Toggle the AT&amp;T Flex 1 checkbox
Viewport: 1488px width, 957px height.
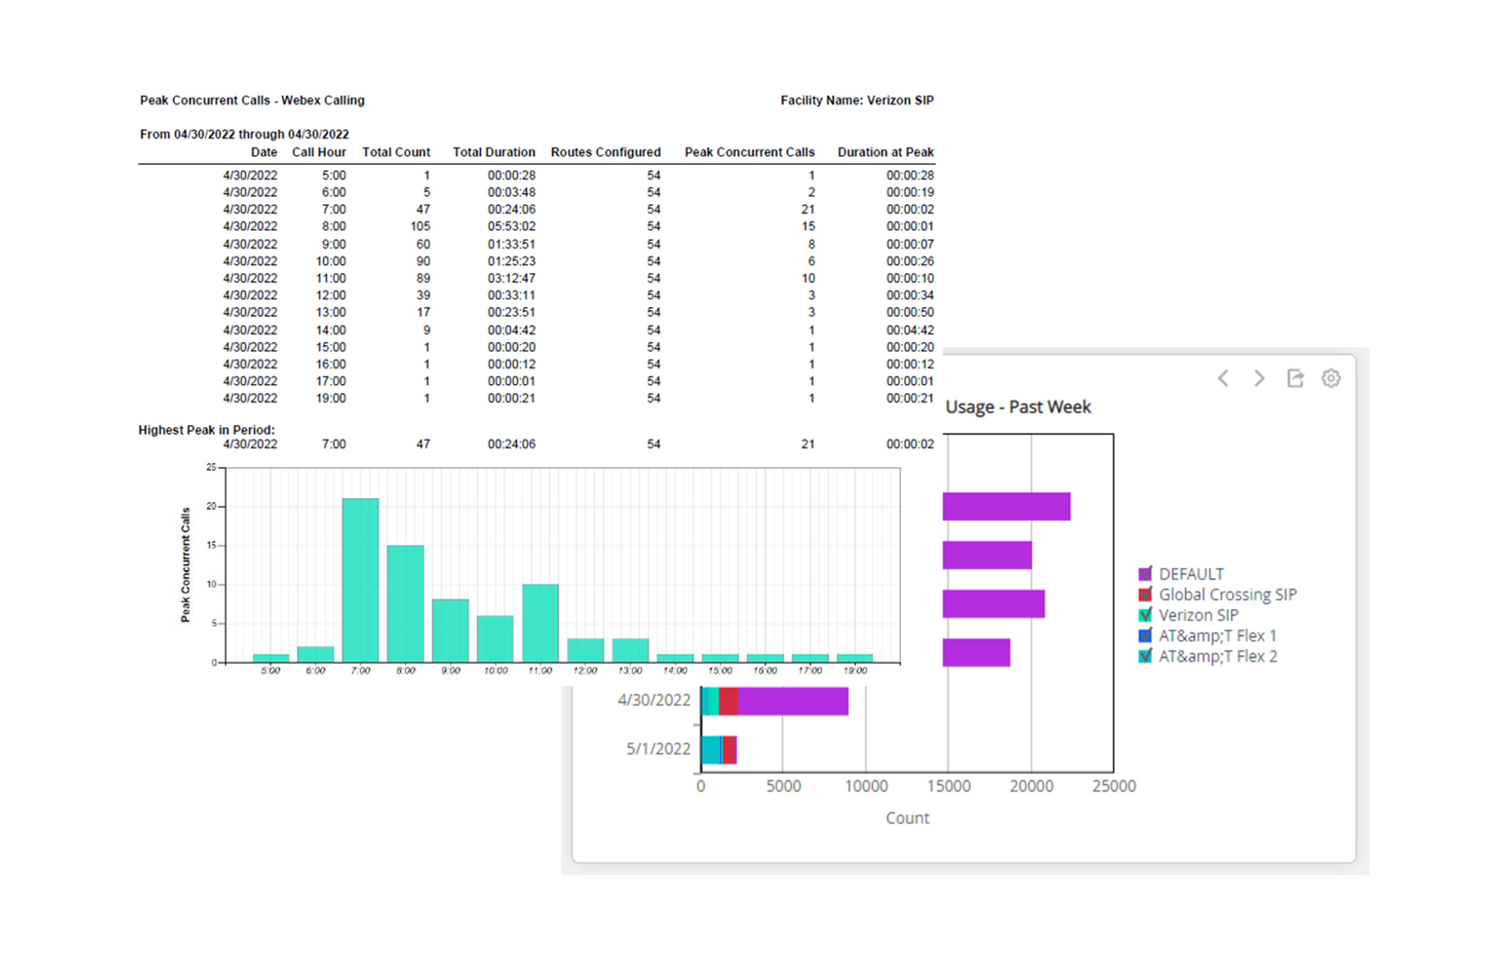point(1145,635)
